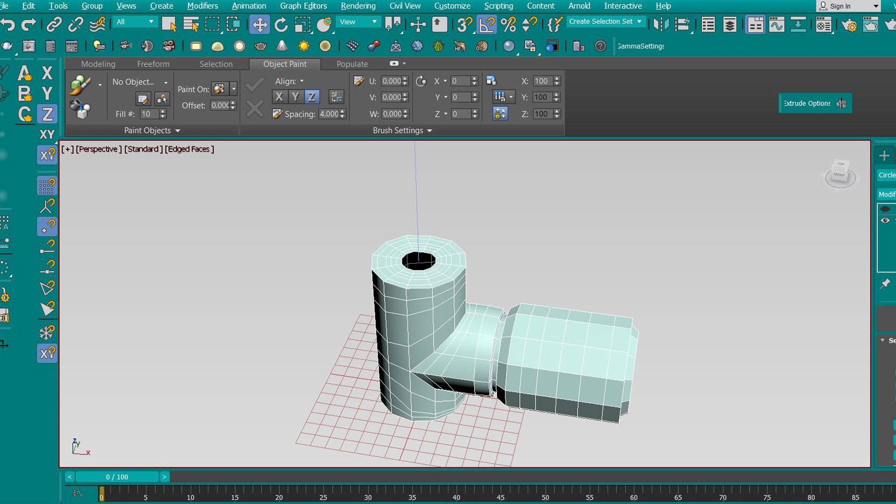Open the View reference coordinate dropdown
896x504 pixels.
pos(357,22)
